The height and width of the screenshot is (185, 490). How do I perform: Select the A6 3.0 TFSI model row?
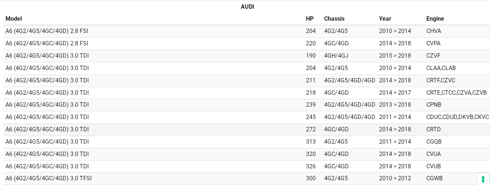(x=48, y=178)
